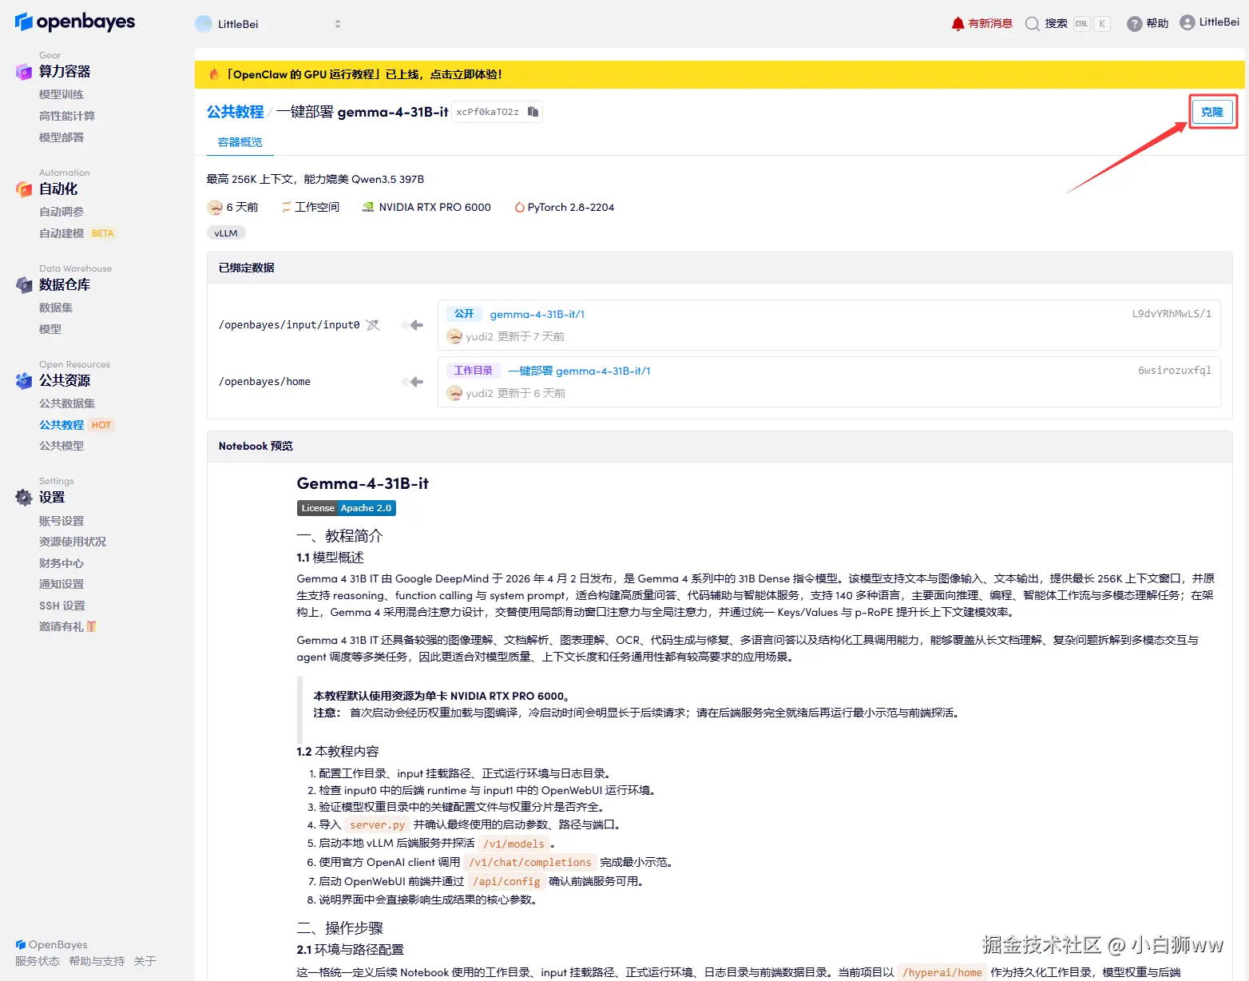Click yudi2 avatar updated 7 天前
1249x981 pixels.
[454, 336]
